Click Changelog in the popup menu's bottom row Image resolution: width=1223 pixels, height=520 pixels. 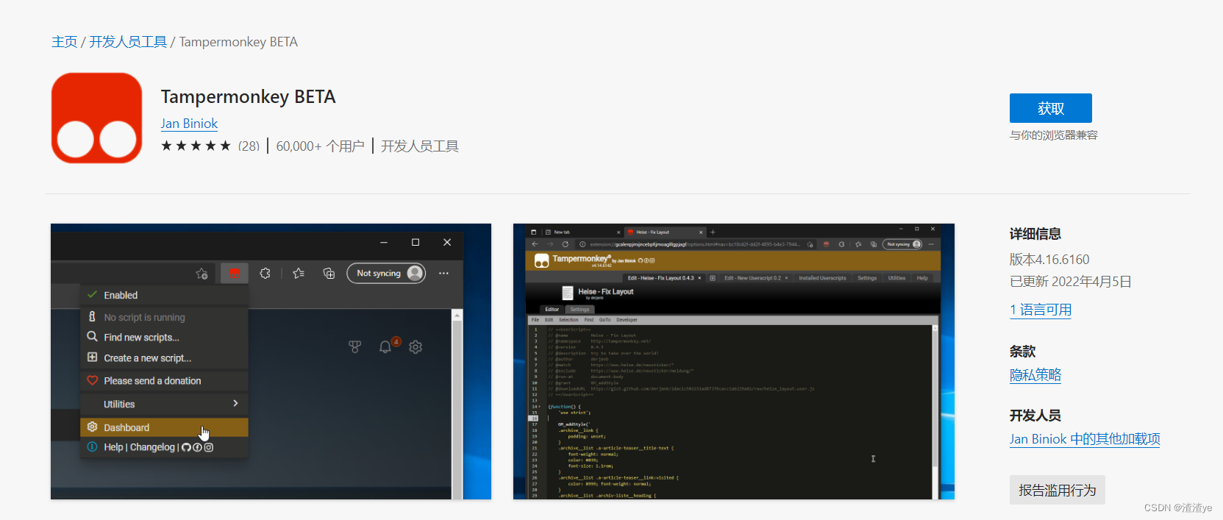152,447
